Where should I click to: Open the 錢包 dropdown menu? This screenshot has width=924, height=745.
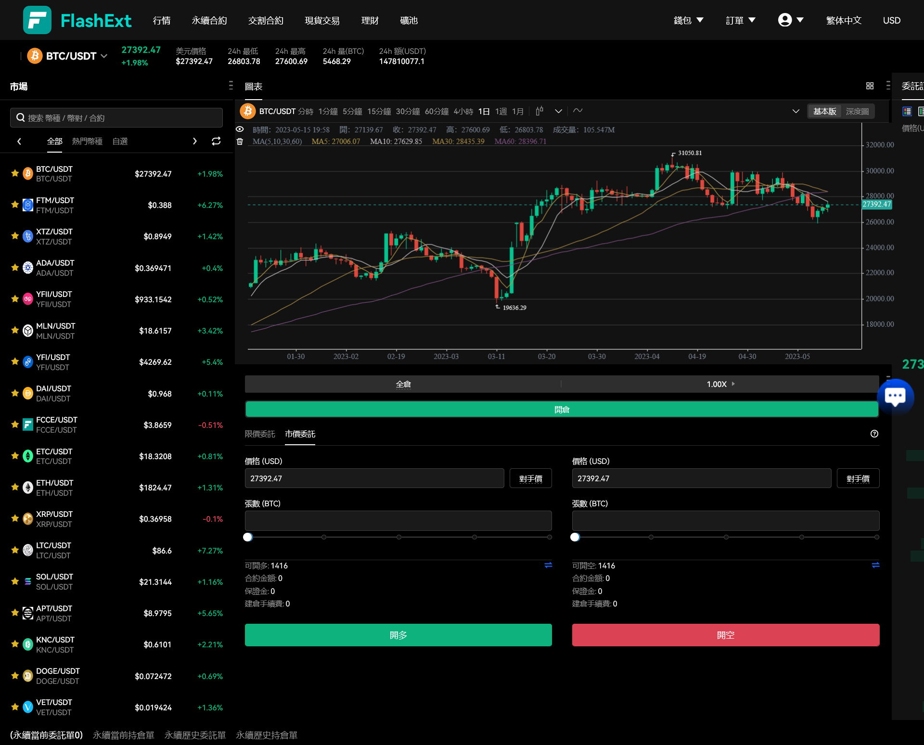(688, 20)
